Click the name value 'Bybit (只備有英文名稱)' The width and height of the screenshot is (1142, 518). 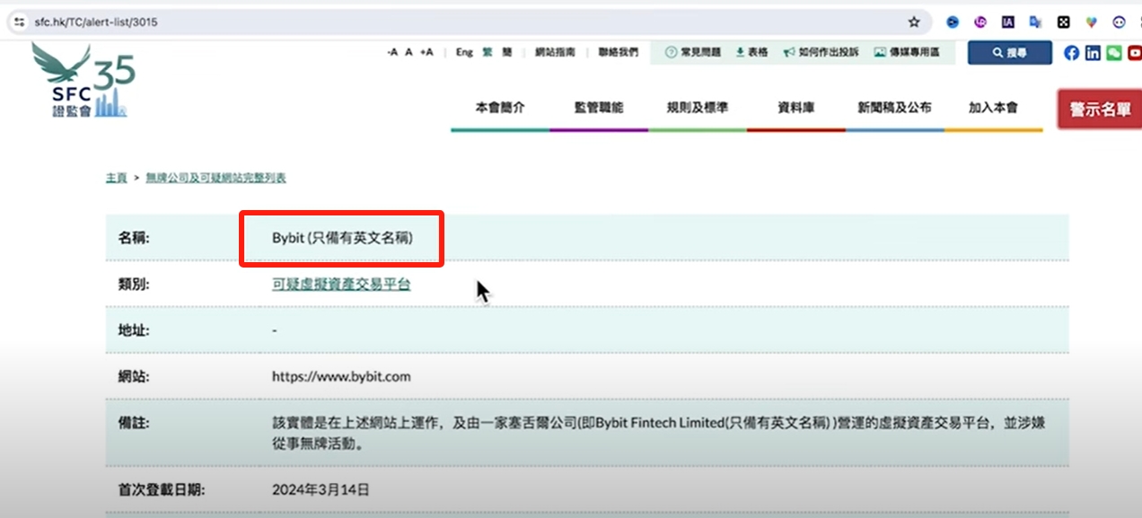(342, 238)
